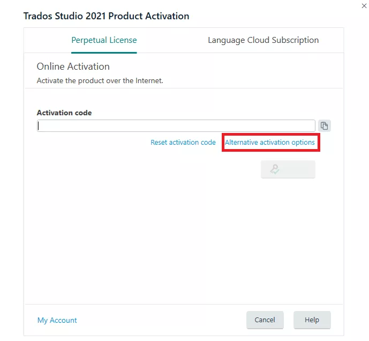
Task: Open Help for product activation
Action: tap(312, 320)
